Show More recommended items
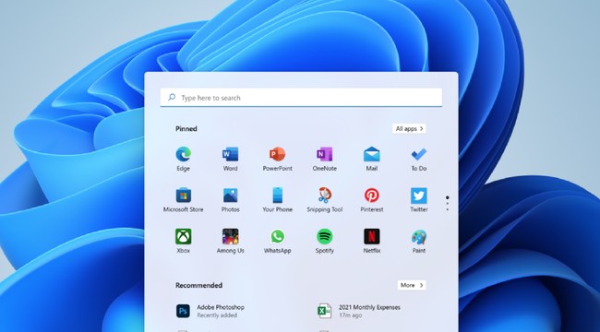 click(412, 285)
